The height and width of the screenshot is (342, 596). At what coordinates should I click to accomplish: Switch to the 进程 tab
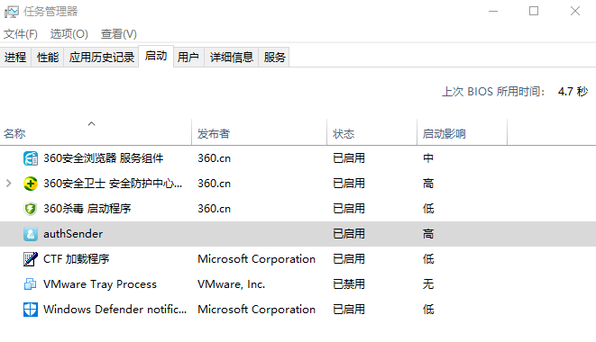15,58
